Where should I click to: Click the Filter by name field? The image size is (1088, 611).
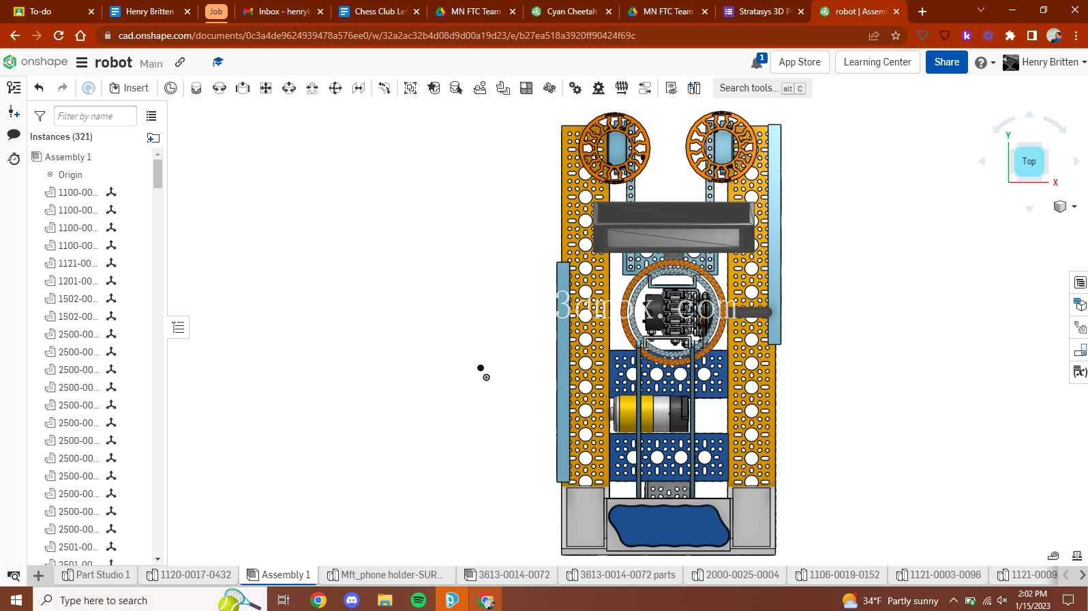click(95, 116)
